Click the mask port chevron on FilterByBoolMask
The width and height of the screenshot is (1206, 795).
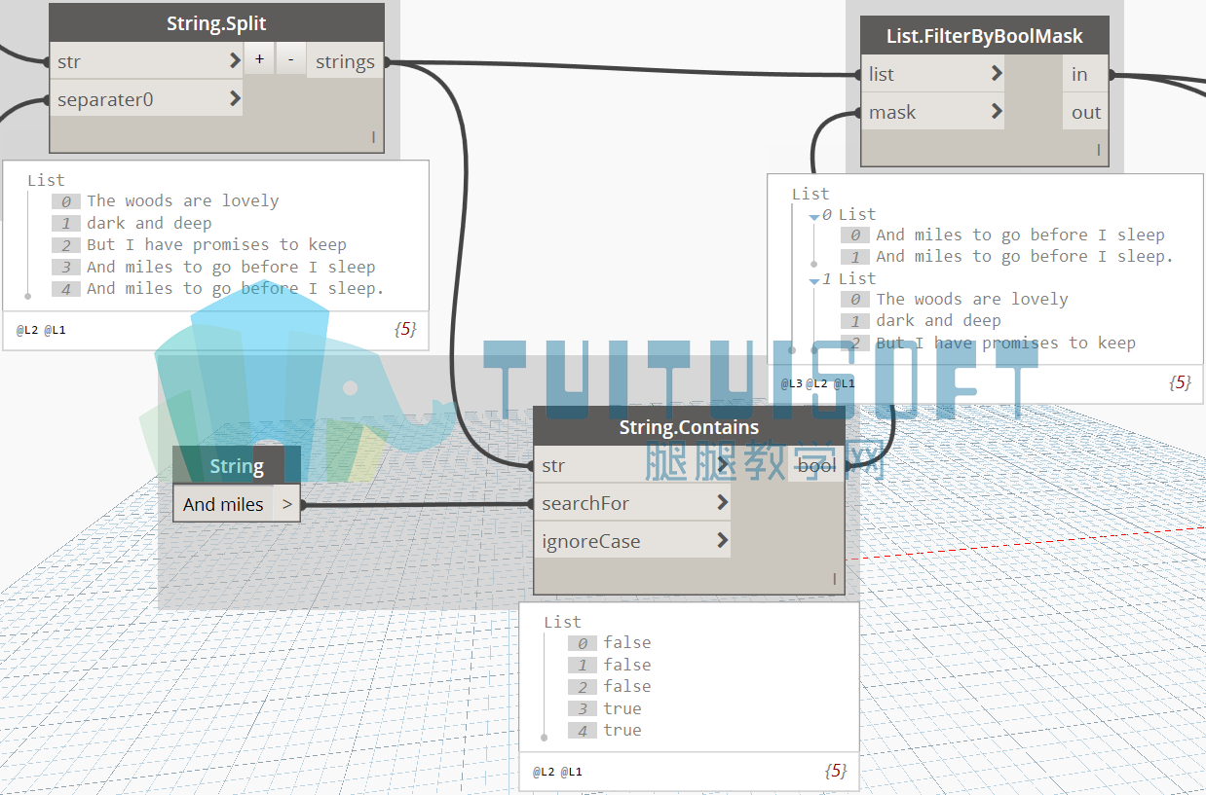996,111
